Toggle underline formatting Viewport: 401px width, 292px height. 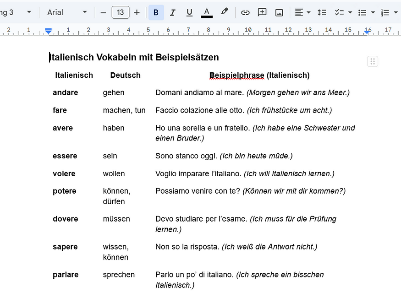pyautogui.click(x=189, y=12)
